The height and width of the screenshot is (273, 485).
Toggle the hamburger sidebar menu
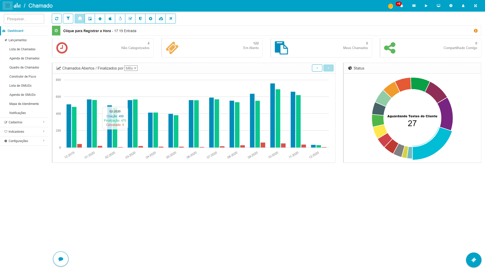pyautogui.click(x=8, y=6)
